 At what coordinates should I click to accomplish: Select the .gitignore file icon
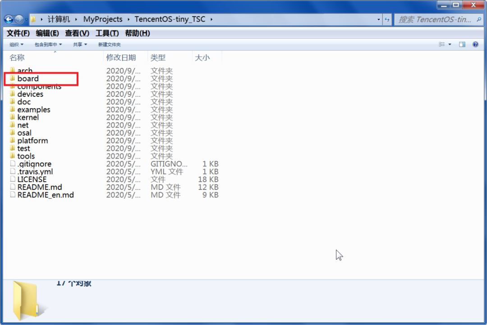tap(13, 163)
